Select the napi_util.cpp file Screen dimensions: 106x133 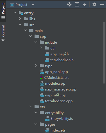56,95
